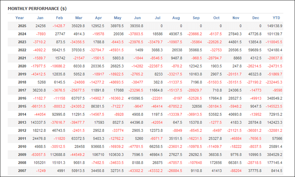
Task: Select the 2025 year row label
Action: (x=22, y=26)
